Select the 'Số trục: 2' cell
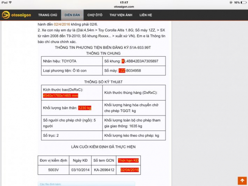The height and width of the screenshot is (186, 248). (72, 135)
